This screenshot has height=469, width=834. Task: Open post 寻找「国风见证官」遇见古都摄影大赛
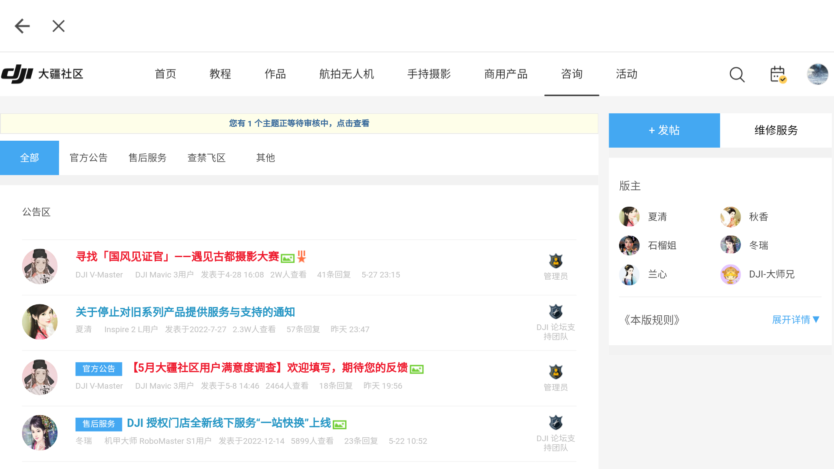(177, 257)
